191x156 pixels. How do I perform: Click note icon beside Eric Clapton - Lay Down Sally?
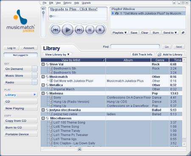tap(51, 143)
